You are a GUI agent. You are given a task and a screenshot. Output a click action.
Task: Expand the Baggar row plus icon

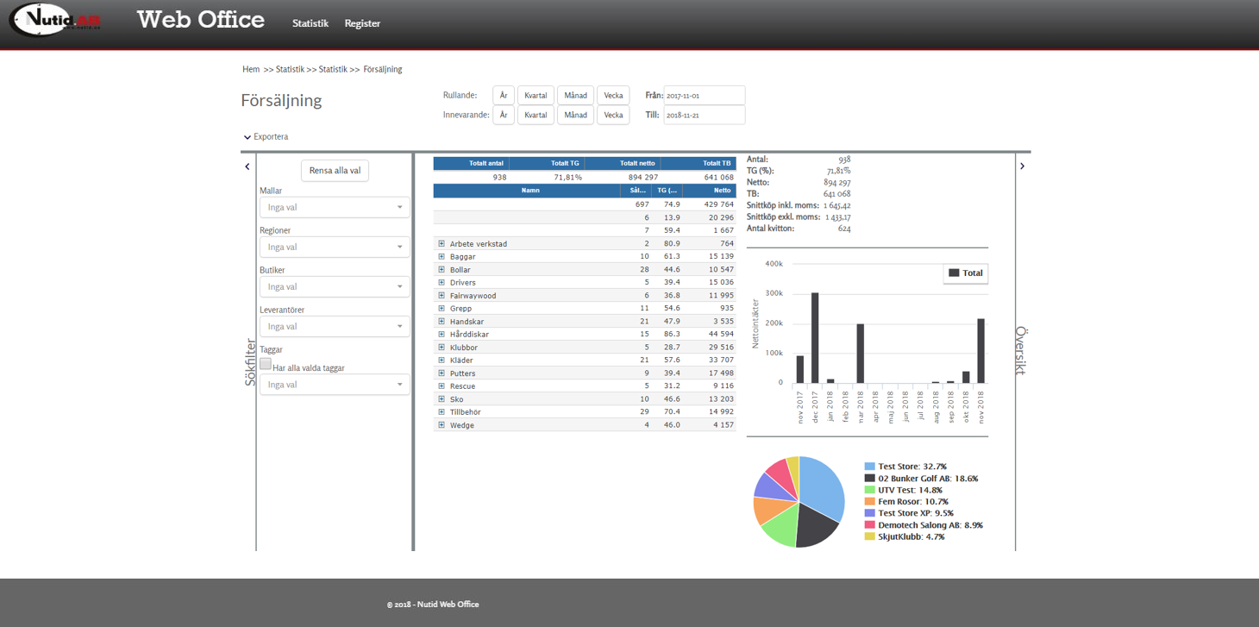442,257
